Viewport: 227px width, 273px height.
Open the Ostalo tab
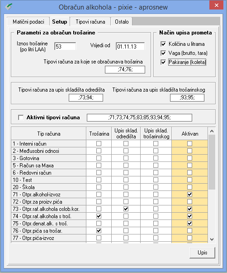point(122,22)
